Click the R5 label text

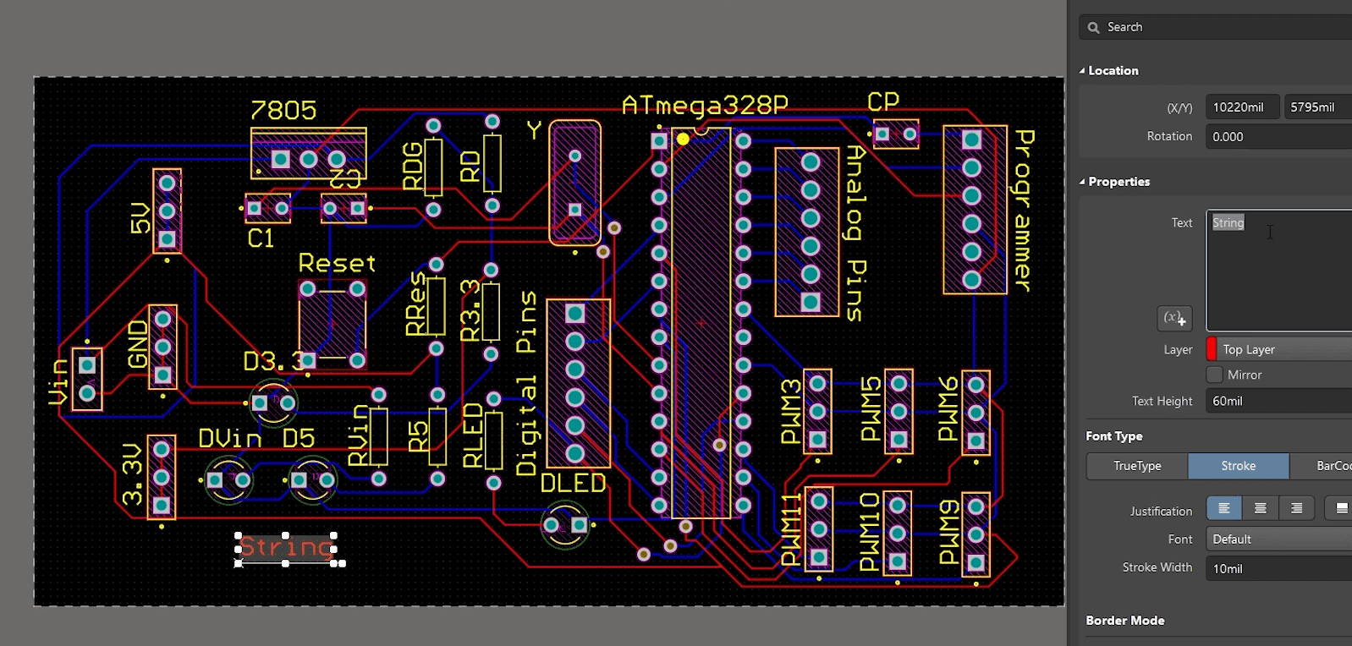click(418, 439)
